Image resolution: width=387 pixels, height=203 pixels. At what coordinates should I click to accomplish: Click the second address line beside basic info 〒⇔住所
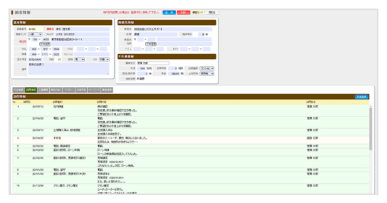click(80, 44)
